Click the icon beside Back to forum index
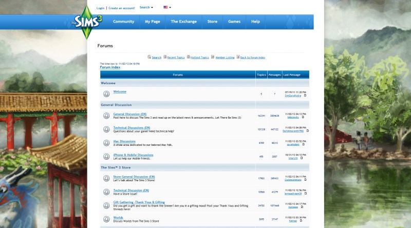Viewport: 411px width, 228px height. [x=238, y=57]
